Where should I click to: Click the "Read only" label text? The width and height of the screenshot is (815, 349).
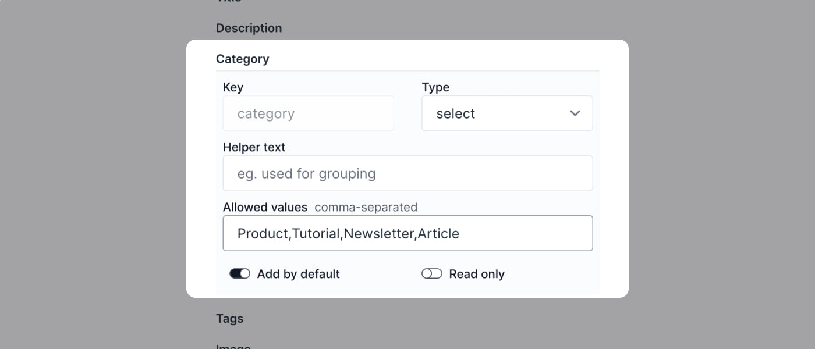477,274
